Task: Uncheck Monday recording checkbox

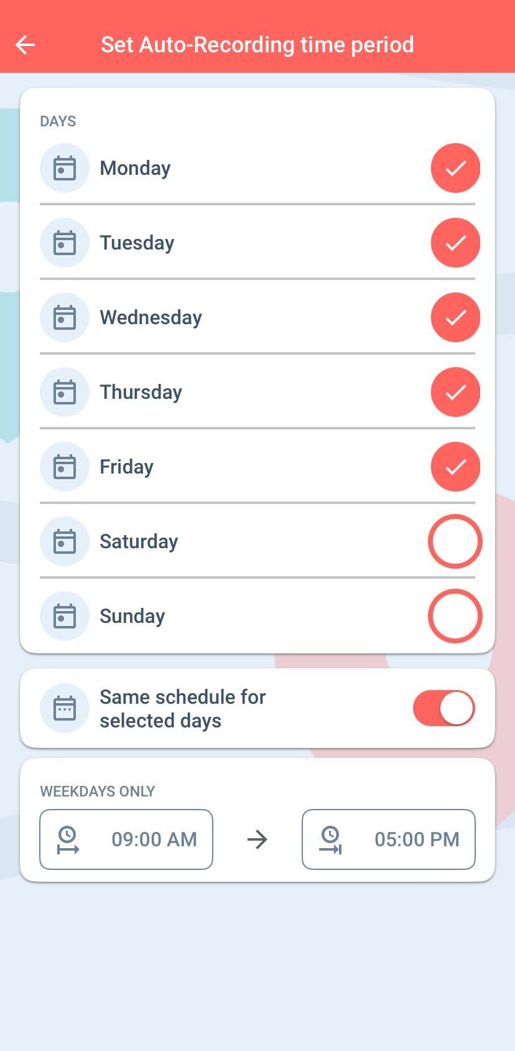Action: [455, 168]
